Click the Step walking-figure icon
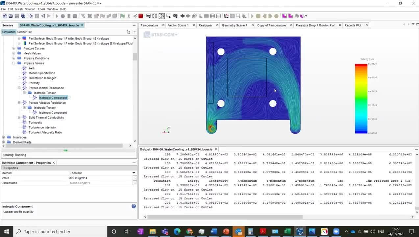Screen dimensions: 419x237 129,16
